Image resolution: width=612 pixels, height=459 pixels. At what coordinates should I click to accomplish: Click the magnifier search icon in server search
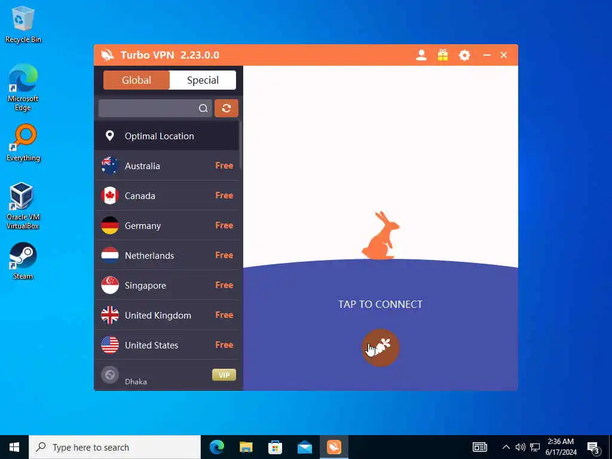(203, 108)
